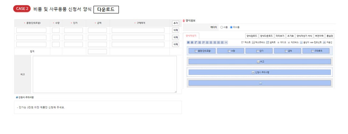Focus the first row 구매목적 input field
Screen dimensions: 348x134
tap(138, 30)
